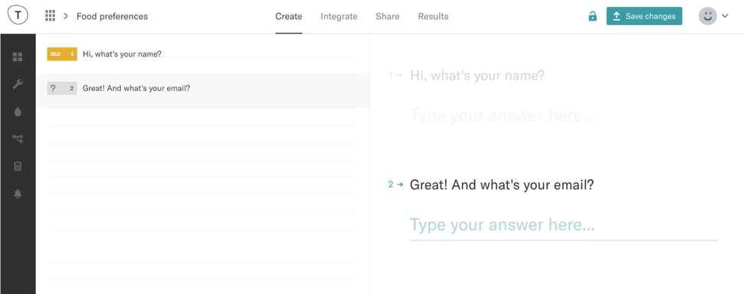Open the wrench settings icon
This screenshot has width=743, height=294.
click(x=18, y=84)
